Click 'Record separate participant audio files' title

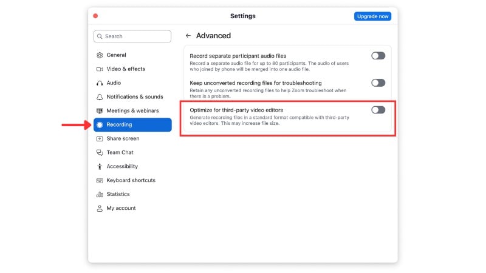click(x=238, y=56)
